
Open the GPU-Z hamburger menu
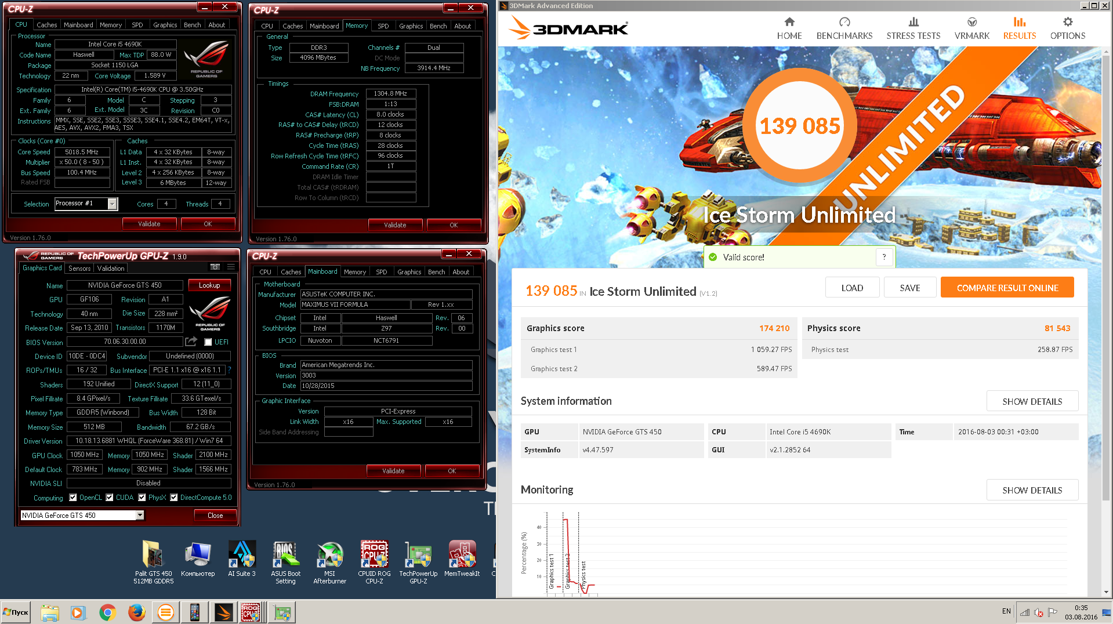(x=231, y=267)
